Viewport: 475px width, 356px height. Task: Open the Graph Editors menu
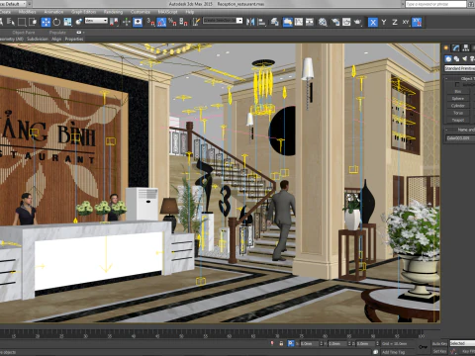point(84,12)
